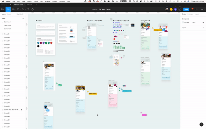Click the Wi-Fi icon in the menu bar
The width and height of the screenshot is (206, 129).
tap(156, 1)
